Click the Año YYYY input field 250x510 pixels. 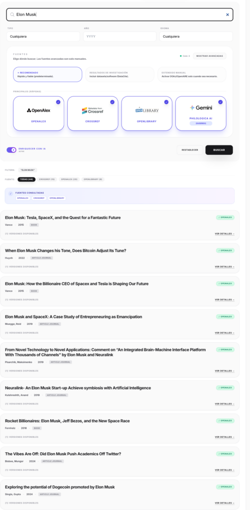click(x=120, y=36)
